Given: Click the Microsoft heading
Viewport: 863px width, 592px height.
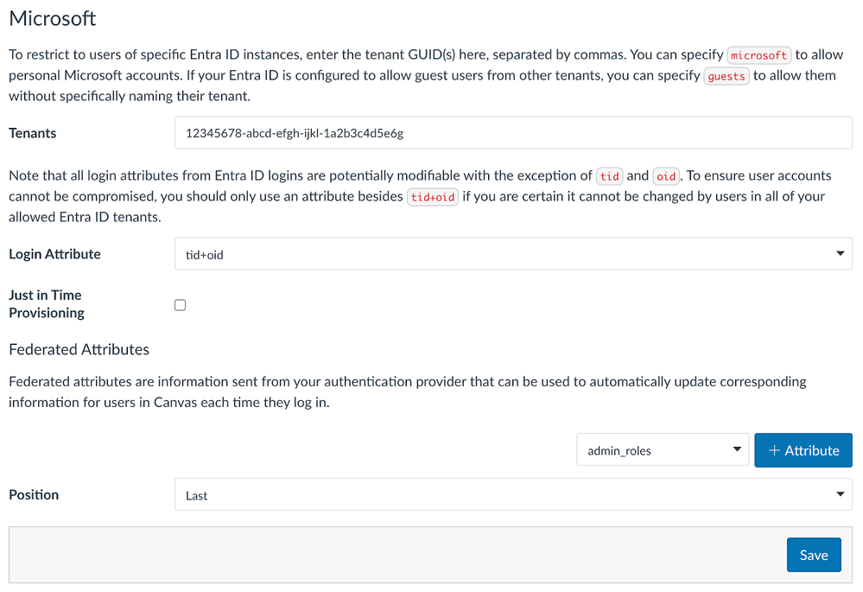Looking at the screenshot, I should (x=53, y=18).
